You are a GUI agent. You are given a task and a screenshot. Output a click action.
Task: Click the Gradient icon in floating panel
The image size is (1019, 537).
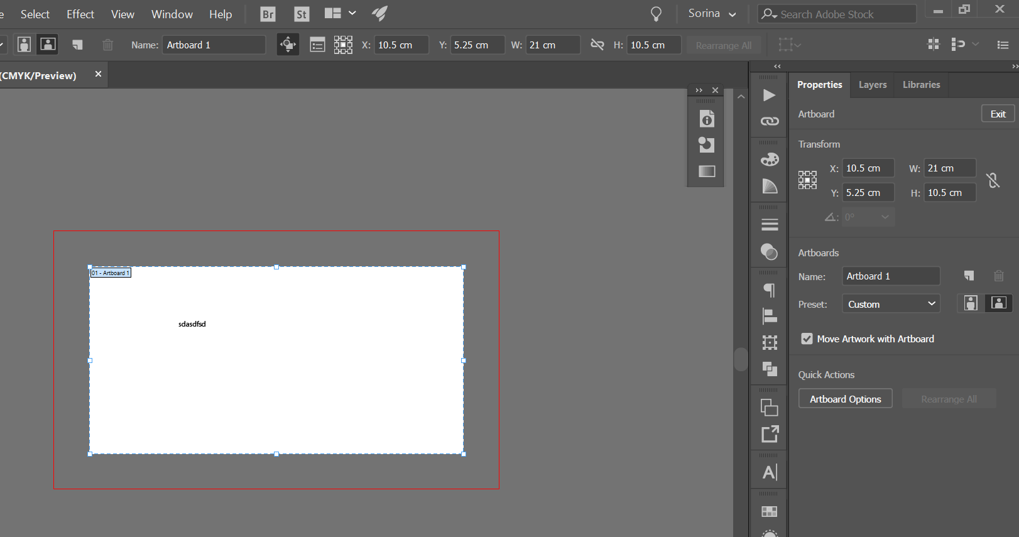pos(707,171)
